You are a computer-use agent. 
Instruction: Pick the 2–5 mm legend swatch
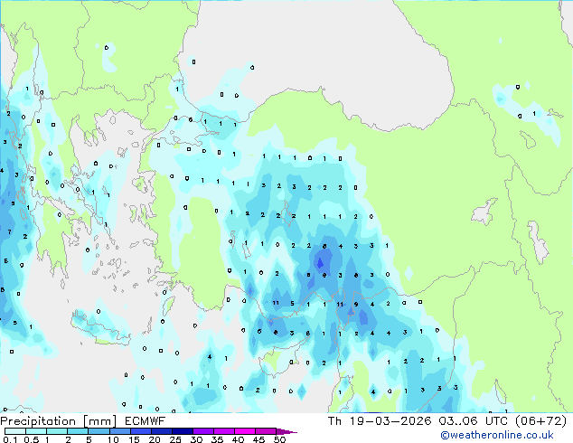pos(78,431)
